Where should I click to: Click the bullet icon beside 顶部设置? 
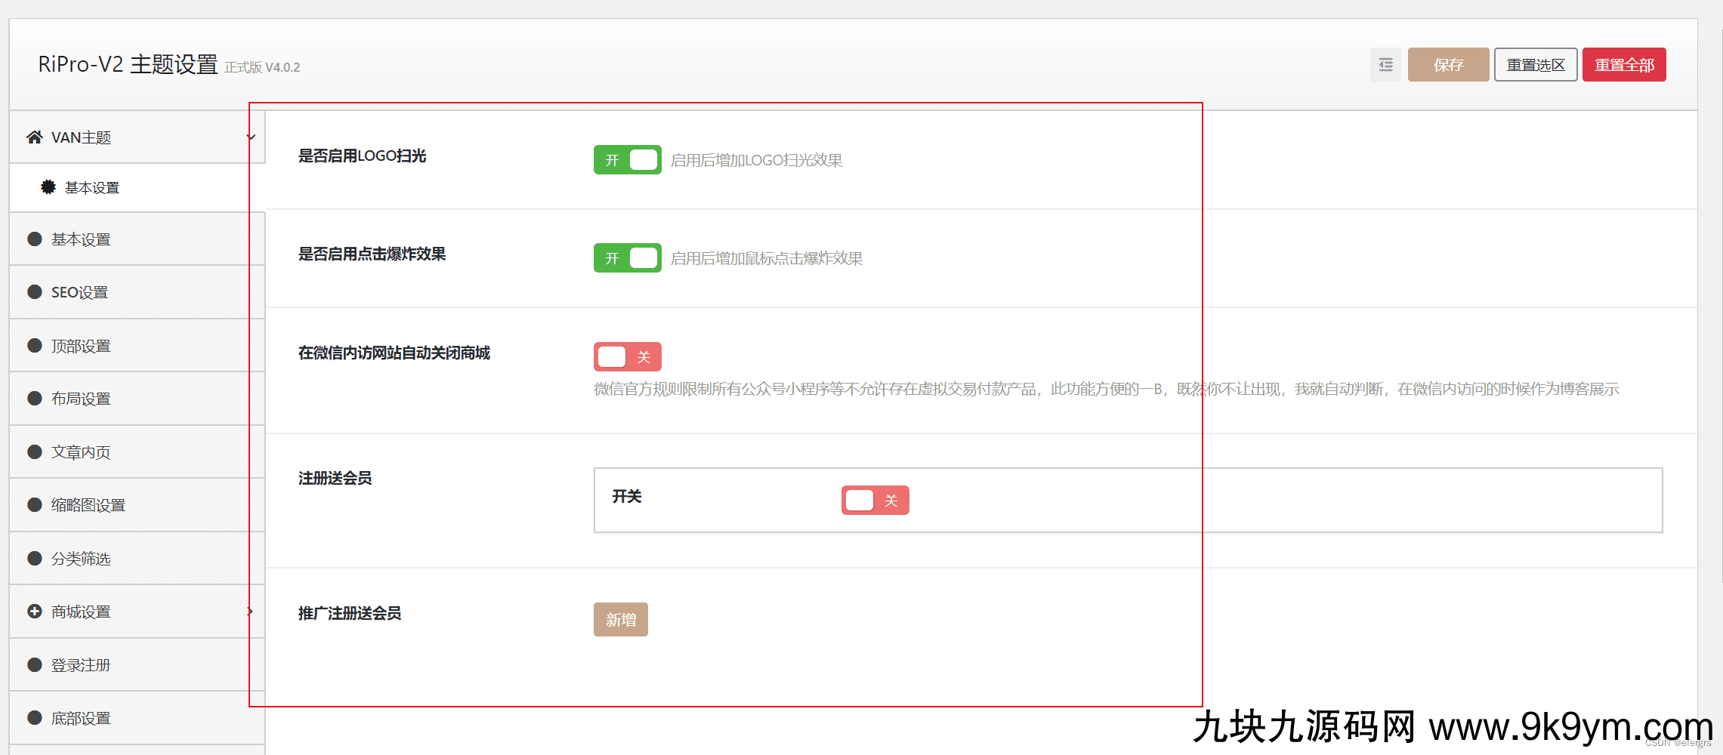click(x=35, y=346)
